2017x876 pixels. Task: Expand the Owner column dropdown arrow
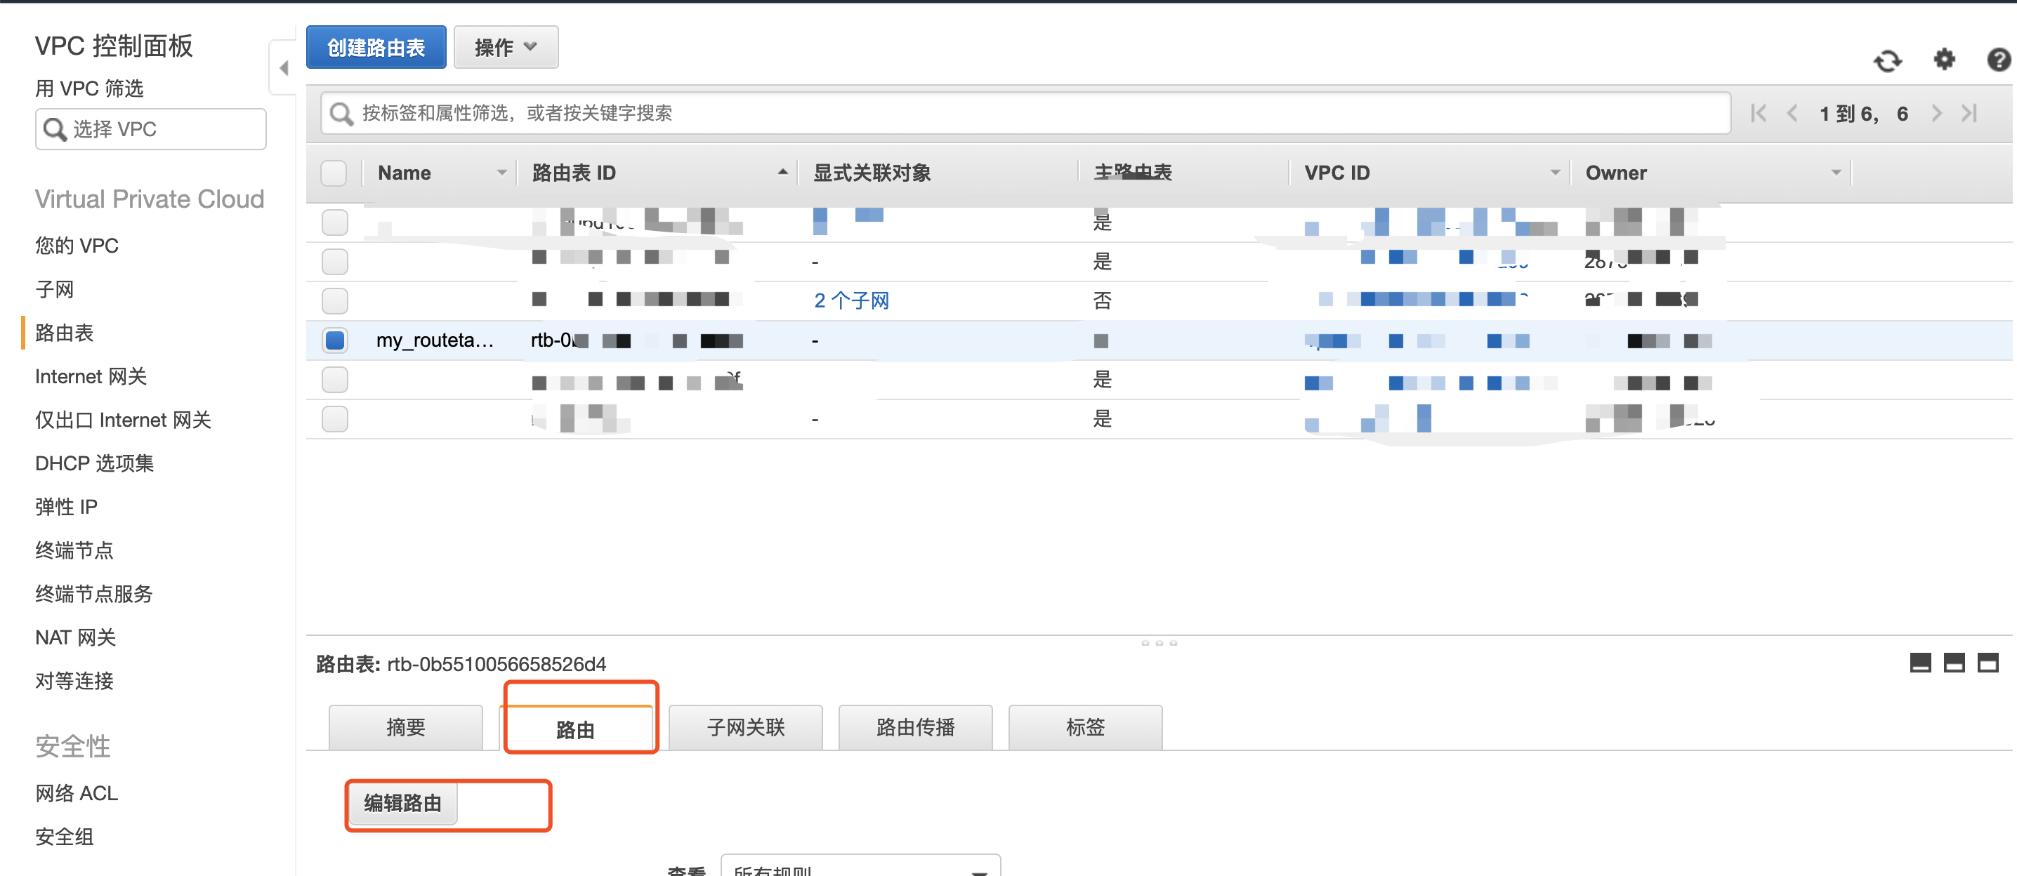[x=1835, y=173]
